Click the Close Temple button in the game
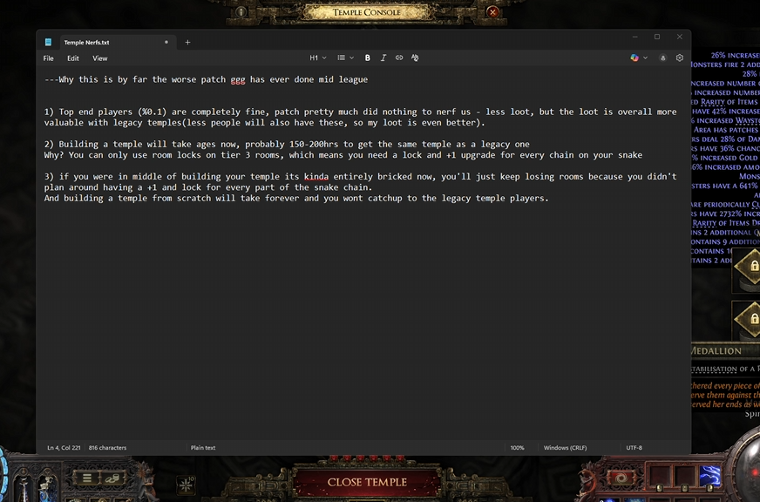This screenshot has height=502, width=760. coord(367,482)
